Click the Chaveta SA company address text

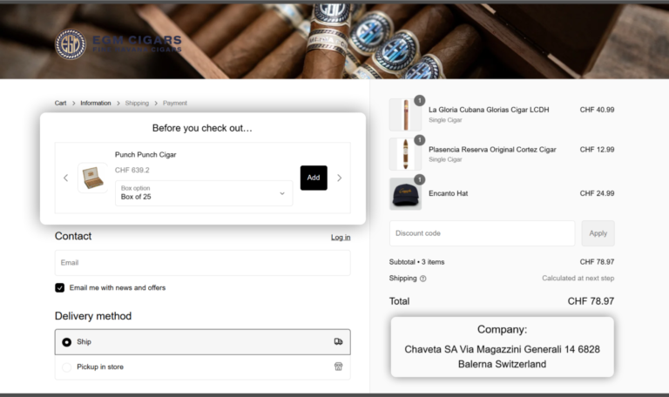[x=502, y=356]
